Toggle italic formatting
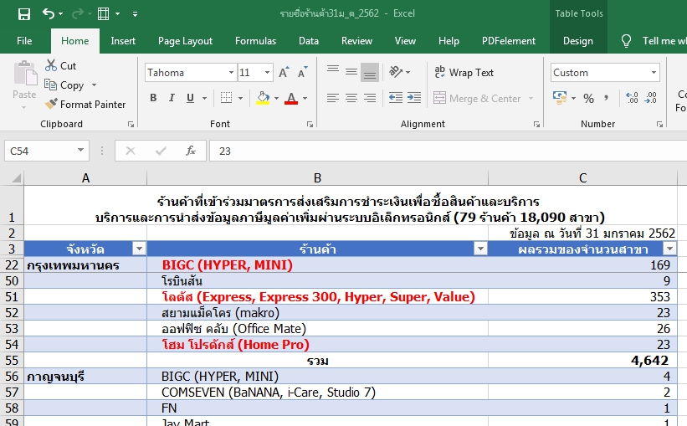 coord(172,98)
